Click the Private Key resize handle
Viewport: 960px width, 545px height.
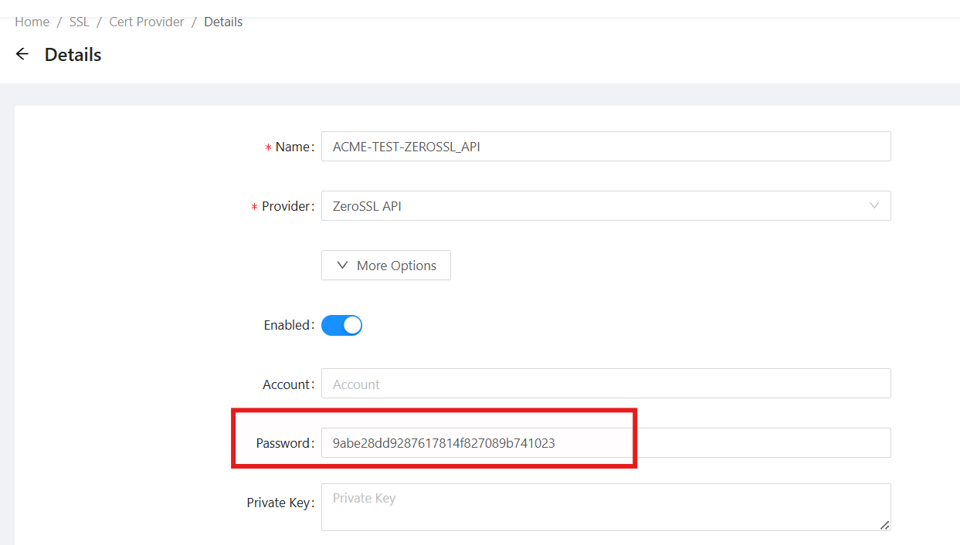885,525
